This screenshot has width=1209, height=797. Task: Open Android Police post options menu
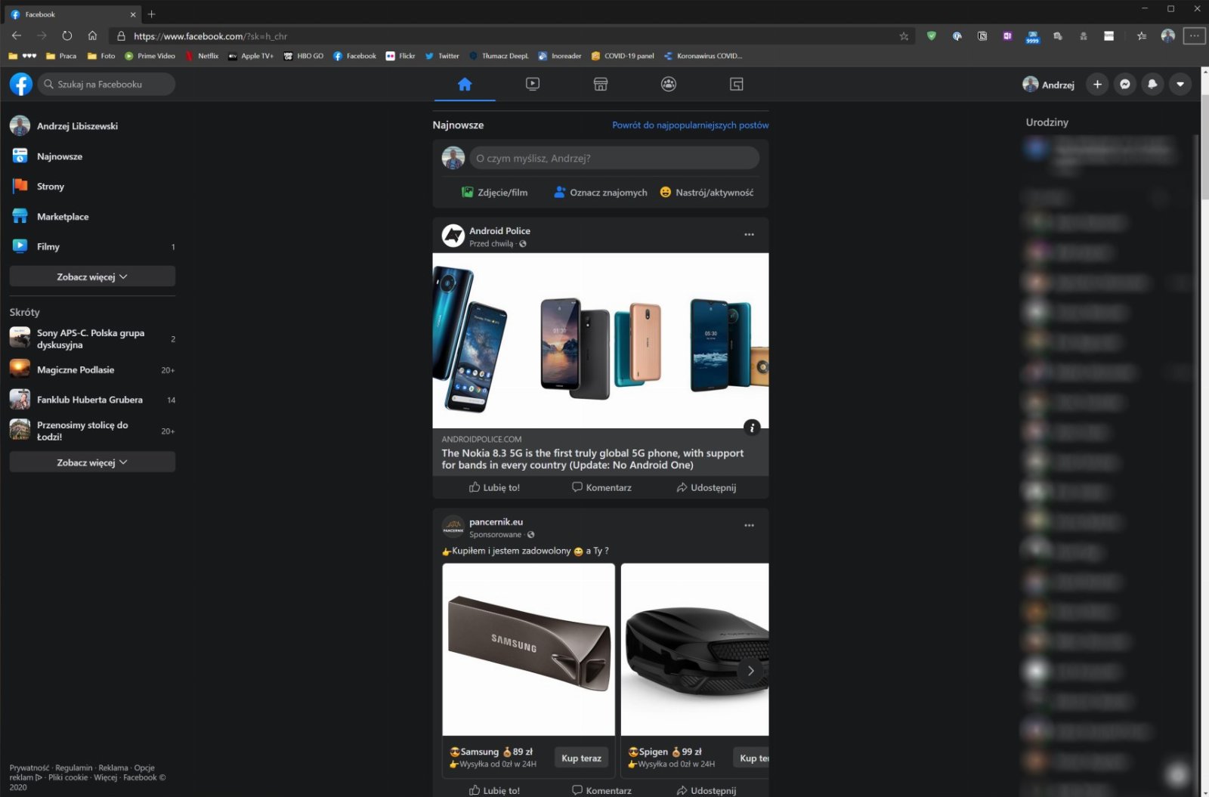point(749,234)
